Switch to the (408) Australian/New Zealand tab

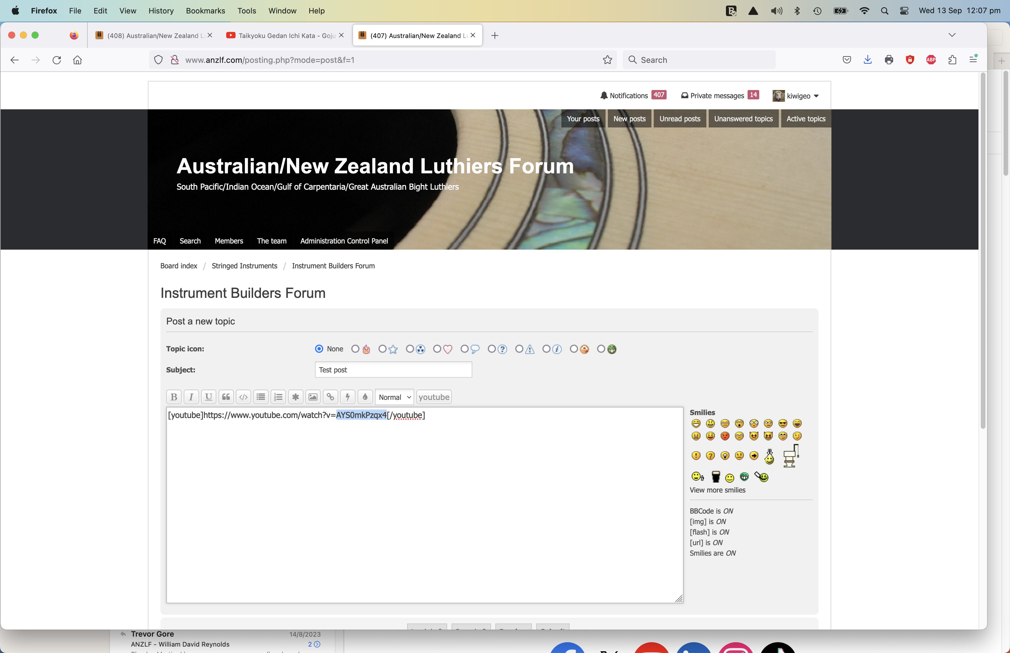coord(153,35)
